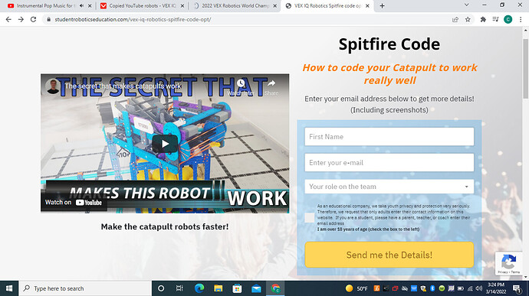This screenshot has width=529, height=296.
Task: Bookmark this page with the star icon
Action: point(468,20)
